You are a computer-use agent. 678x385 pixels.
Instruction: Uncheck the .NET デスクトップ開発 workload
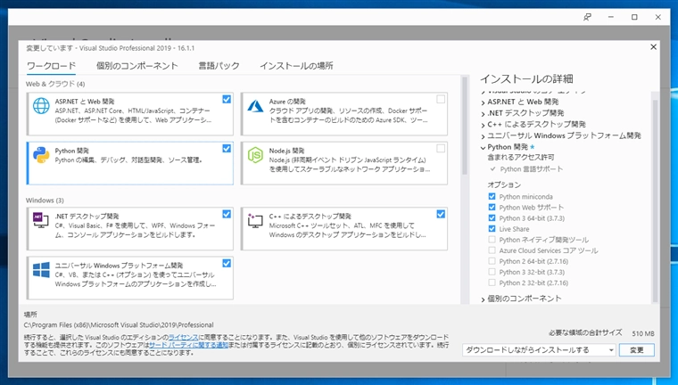pyautogui.click(x=227, y=214)
